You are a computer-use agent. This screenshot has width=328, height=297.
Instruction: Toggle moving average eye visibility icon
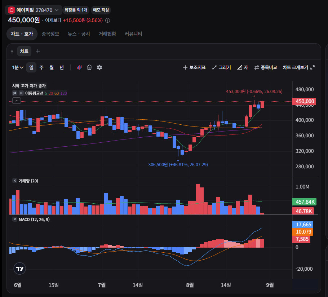coord(15,93)
